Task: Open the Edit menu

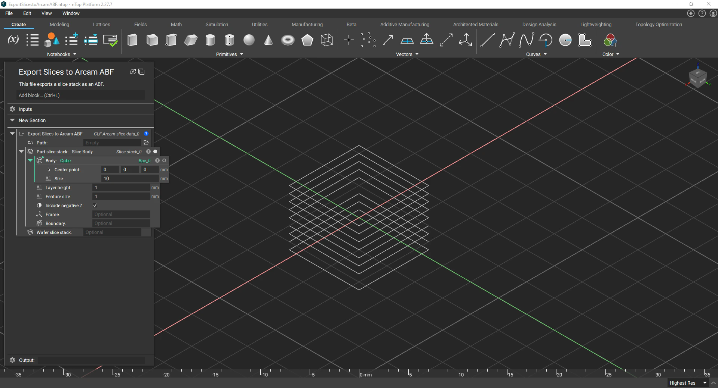Action: click(x=27, y=13)
